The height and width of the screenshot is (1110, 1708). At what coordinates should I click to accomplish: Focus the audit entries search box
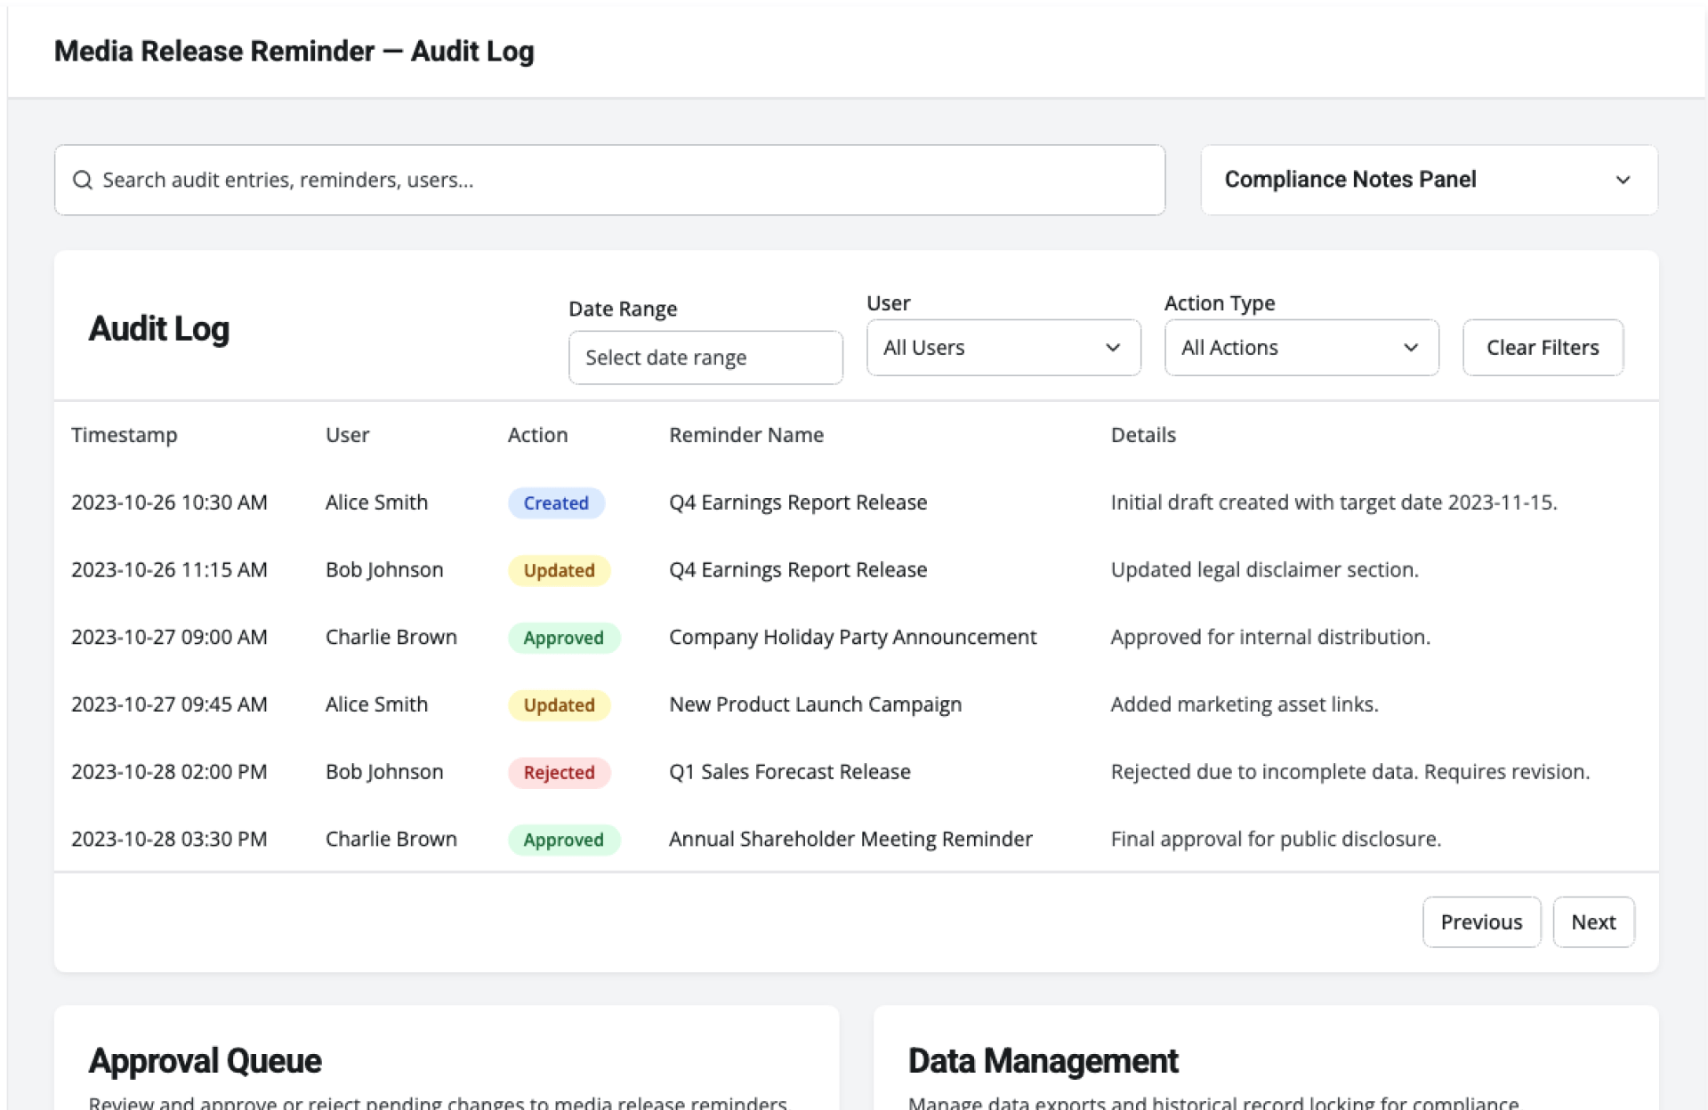[623, 181]
